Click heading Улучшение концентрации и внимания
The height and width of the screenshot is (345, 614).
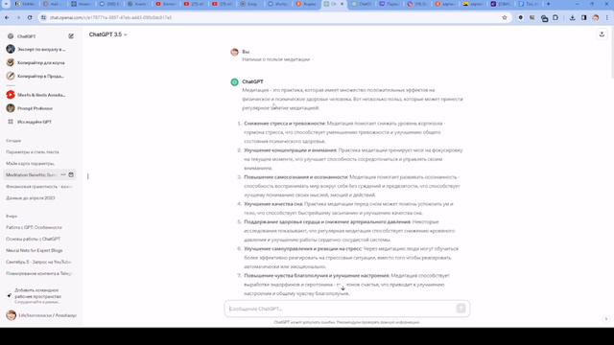(x=290, y=150)
